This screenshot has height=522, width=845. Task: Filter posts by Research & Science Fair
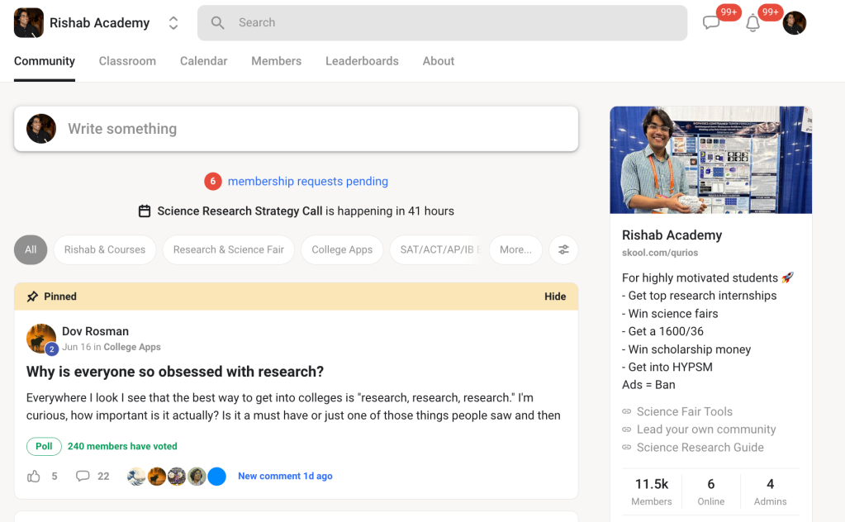coord(228,249)
